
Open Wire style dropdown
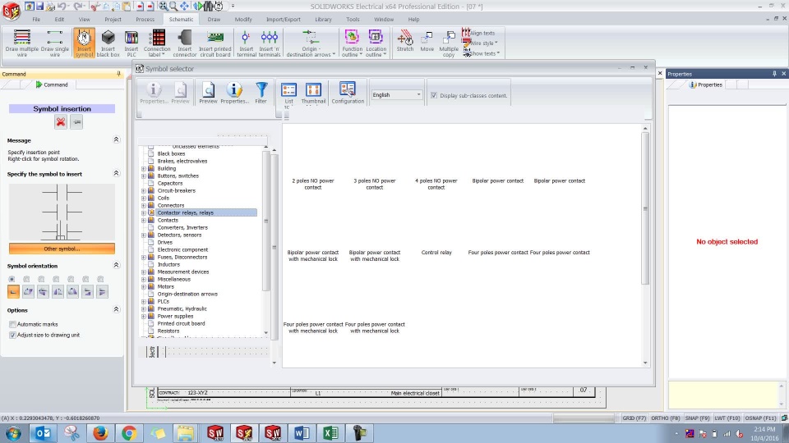pyautogui.click(x=481, y=43)
